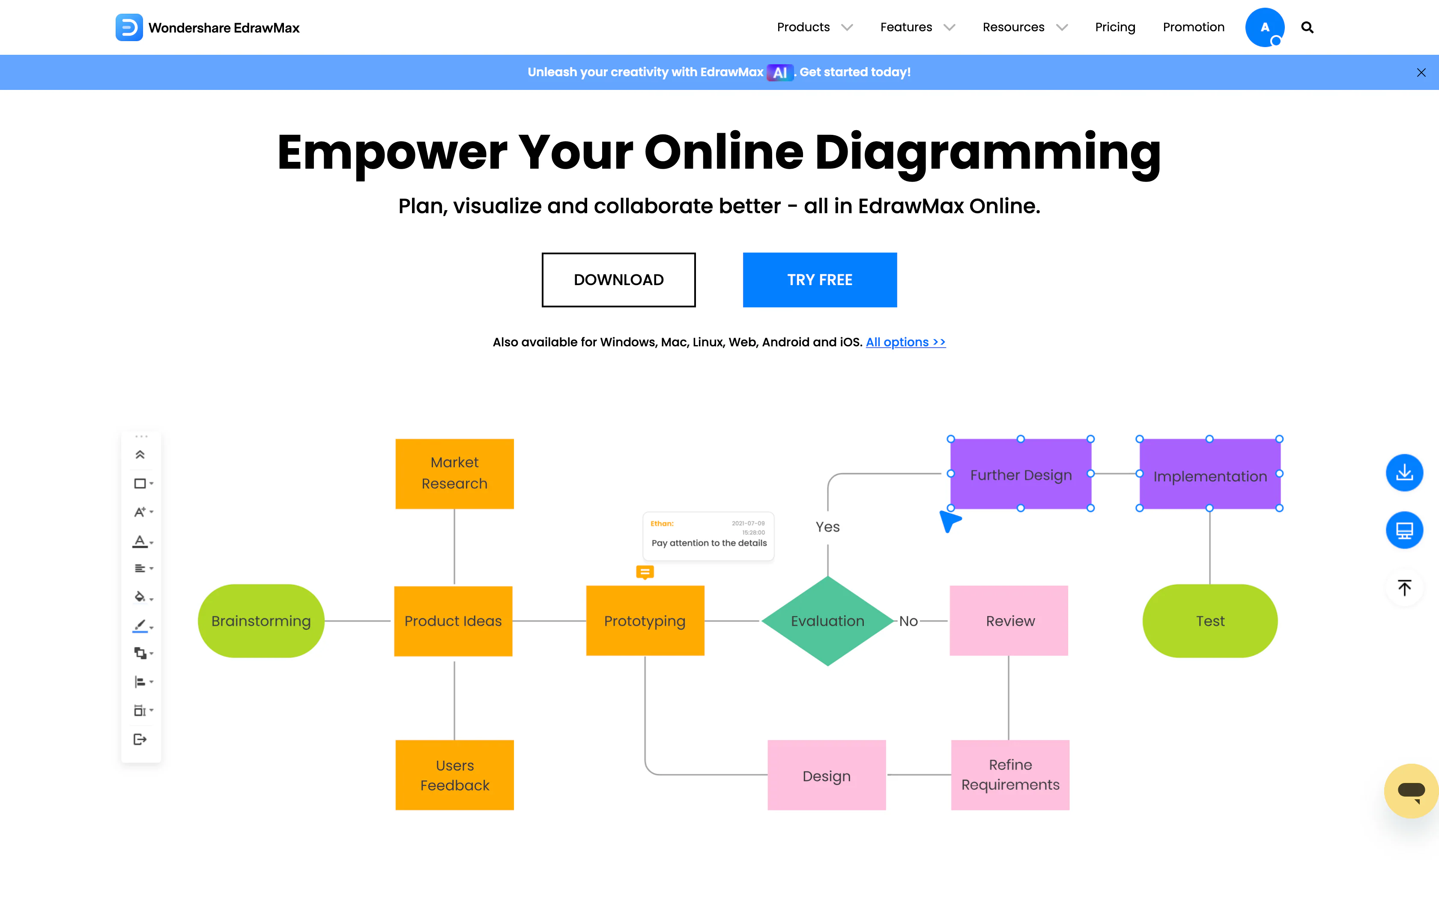The height and width of the screenshot is (899, 1439).
Task: Expand the Features navigation dropdown
Action: coord(915,27)
